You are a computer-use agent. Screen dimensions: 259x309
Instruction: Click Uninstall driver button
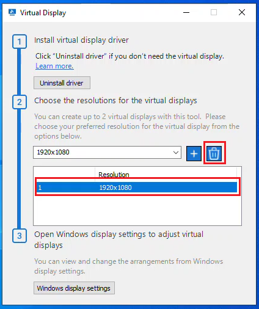click(62, 83)
